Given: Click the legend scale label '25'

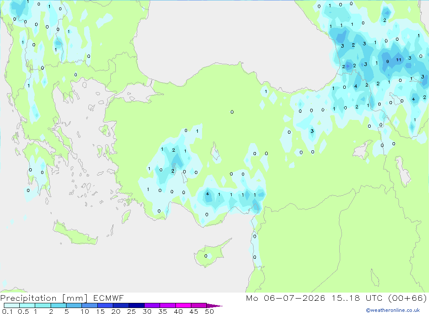Looking at the screenshot, I should pos(131,311).
